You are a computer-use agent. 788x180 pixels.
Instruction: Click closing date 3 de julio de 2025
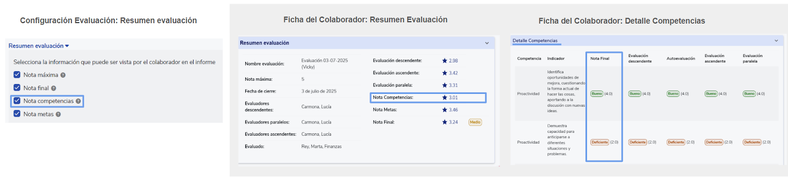click(319, 91)
